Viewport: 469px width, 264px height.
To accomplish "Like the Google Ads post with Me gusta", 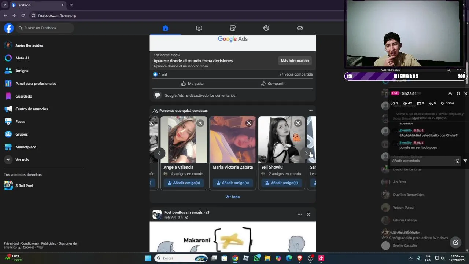I will tap(192, 84).
